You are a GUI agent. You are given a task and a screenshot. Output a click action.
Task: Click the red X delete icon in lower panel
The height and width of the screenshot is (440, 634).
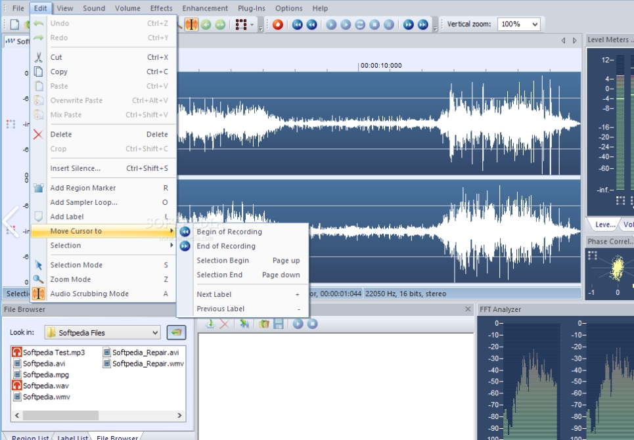pos(225,324)
